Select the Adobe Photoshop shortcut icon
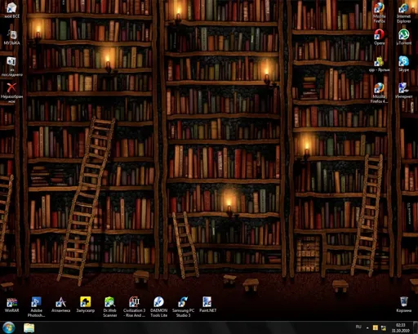The image size is (418, 334). [x=36, y=307]
